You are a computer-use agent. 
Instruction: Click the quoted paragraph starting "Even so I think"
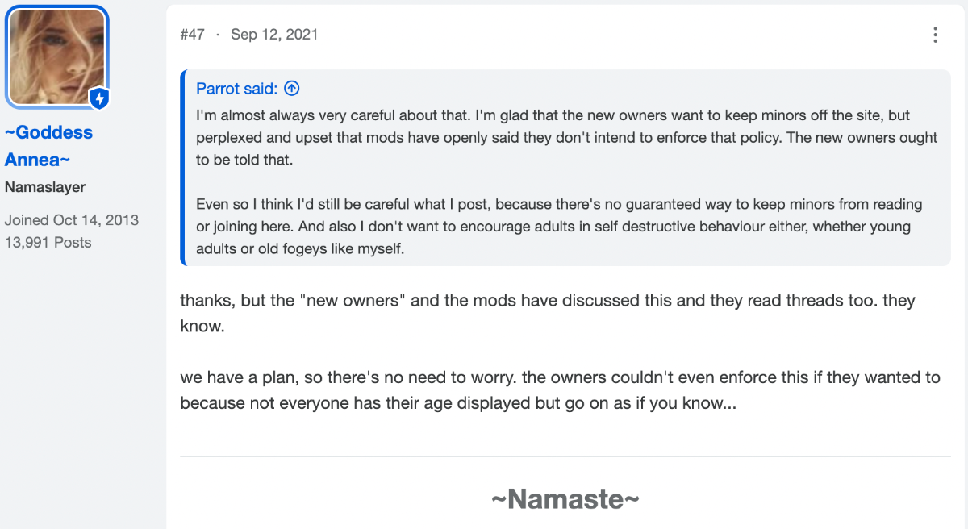click(559, 227)
